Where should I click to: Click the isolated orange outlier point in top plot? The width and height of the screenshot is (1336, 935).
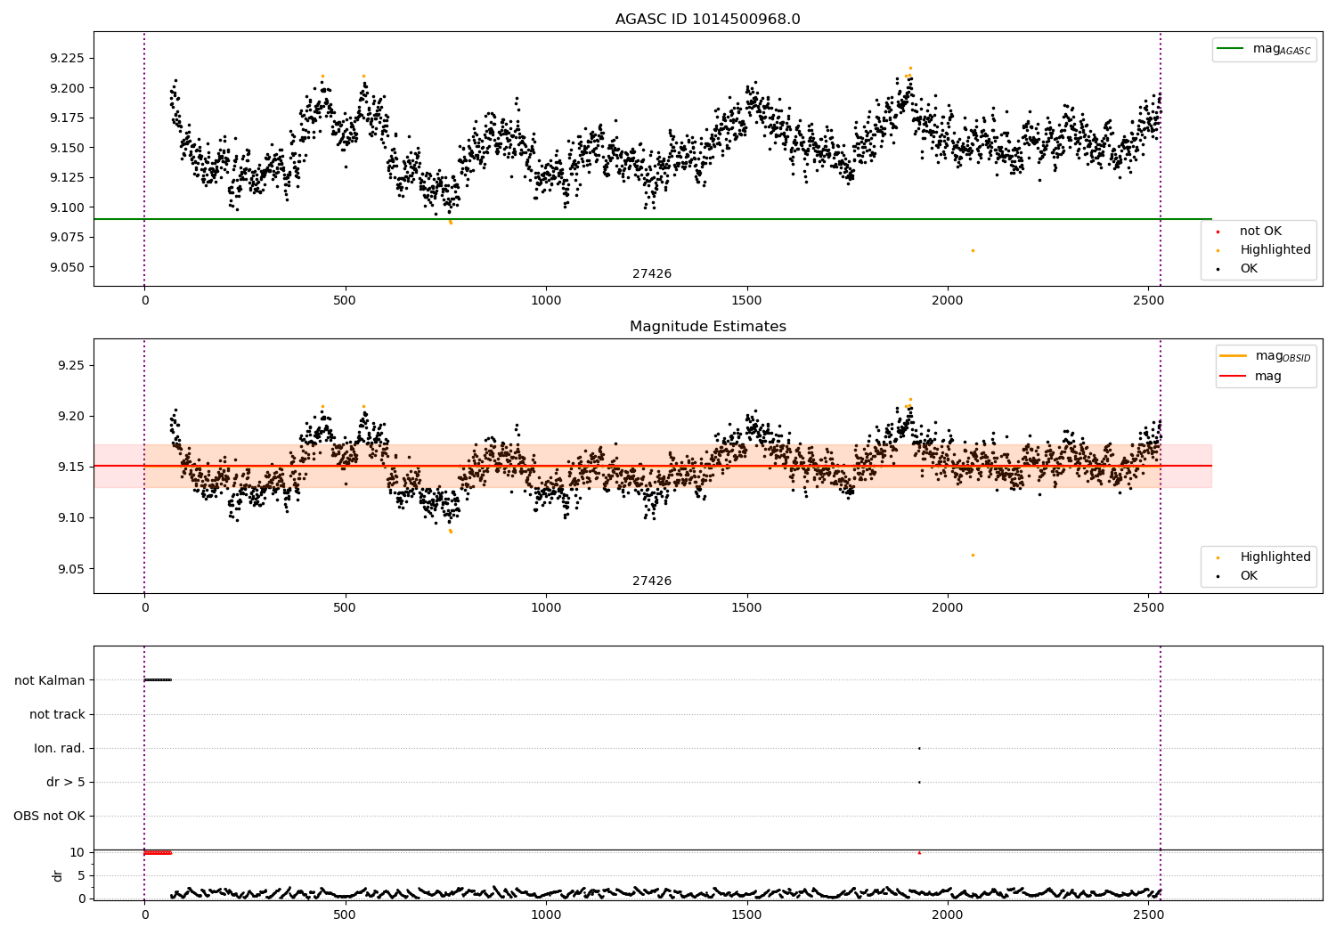coord(973,250)
